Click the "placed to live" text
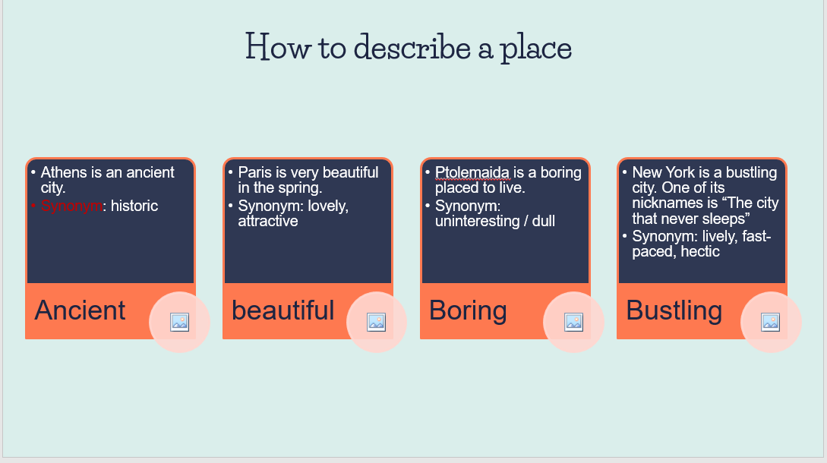Screen dimensions: 827x463 point(480,187)
